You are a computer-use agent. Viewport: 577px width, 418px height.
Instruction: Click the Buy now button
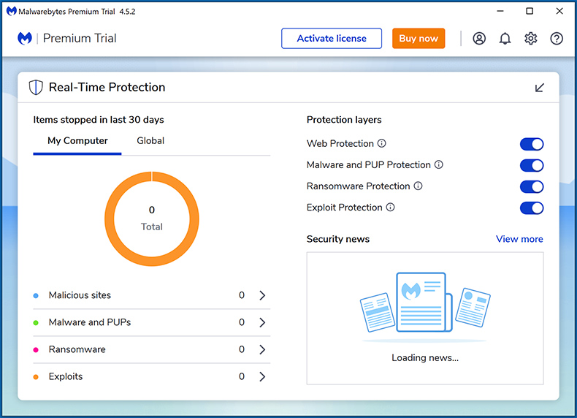click(x=419, y=38)
